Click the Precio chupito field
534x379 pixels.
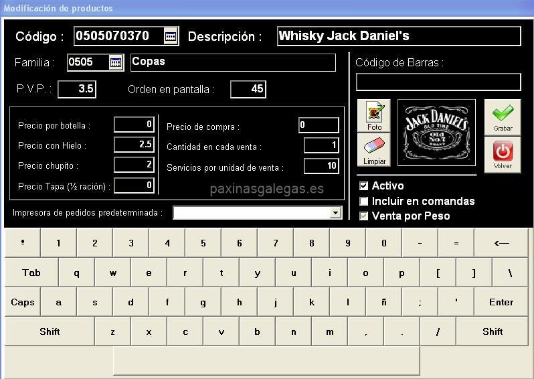(x=134, y=165)
